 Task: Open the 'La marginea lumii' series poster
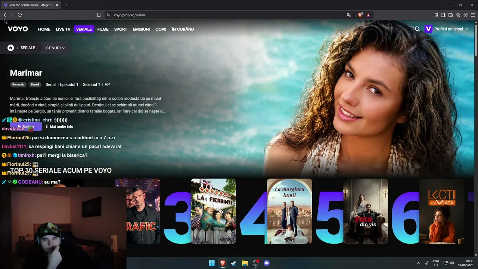coord(289,211)
